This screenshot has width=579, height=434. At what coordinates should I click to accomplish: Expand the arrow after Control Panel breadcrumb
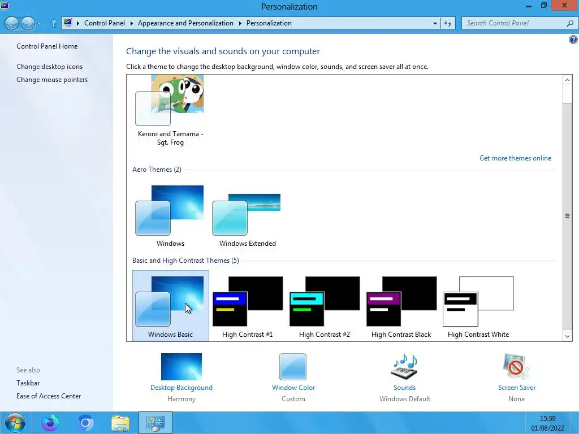point(131,23)
